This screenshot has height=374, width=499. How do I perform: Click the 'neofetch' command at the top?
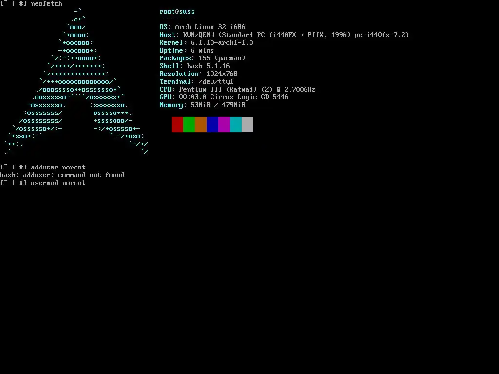[x=46, y=4]
